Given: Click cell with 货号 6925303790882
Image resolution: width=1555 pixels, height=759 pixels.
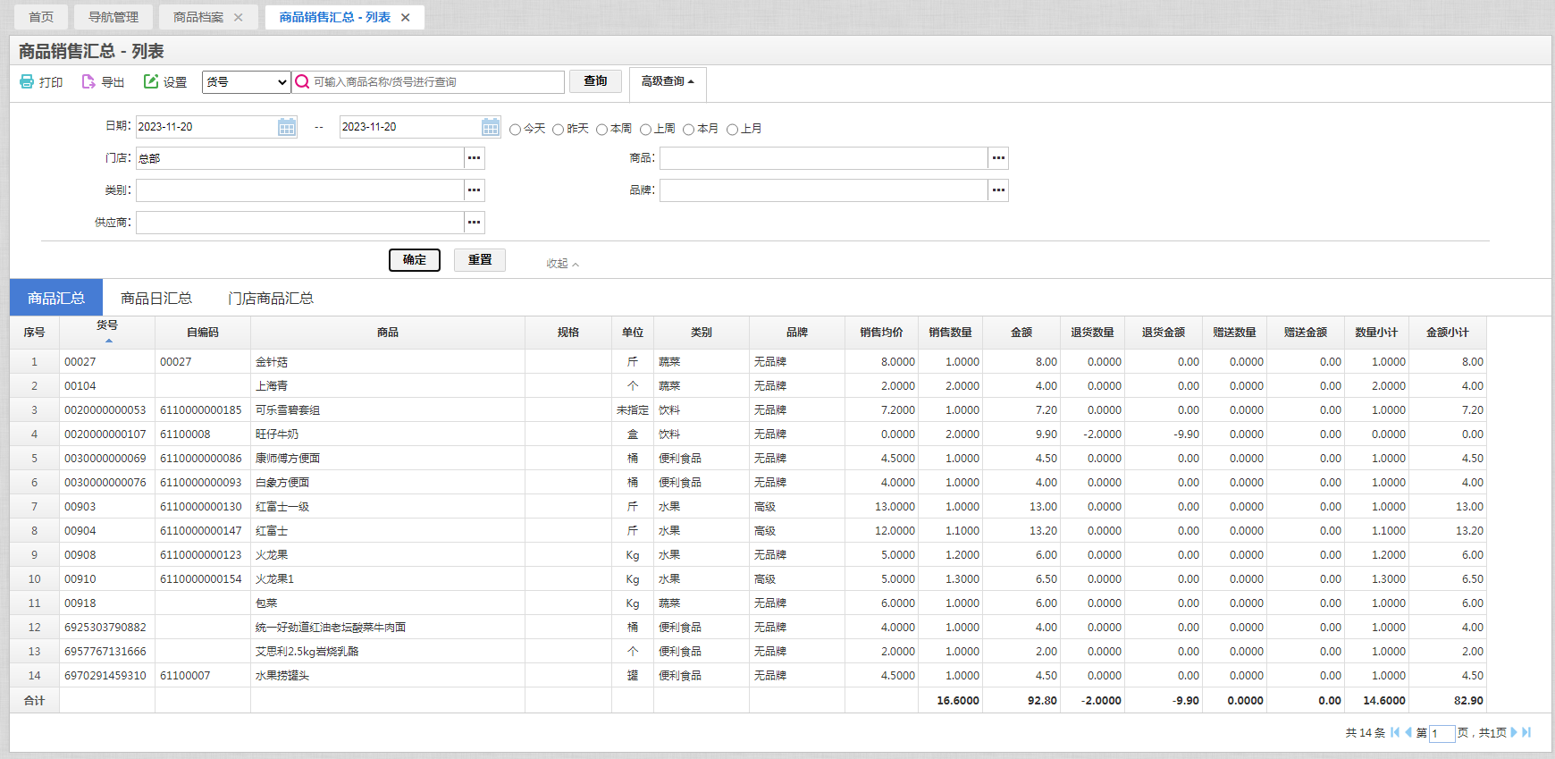Looking at the screenshot, I should 107,628.
